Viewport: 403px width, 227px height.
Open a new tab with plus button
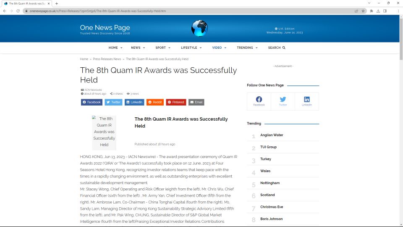pos(57,4)
